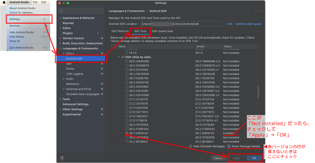Click the Apply button
The width and height of the screenshot is (315, 163).
pyautogui.click(x=237, y=158)
